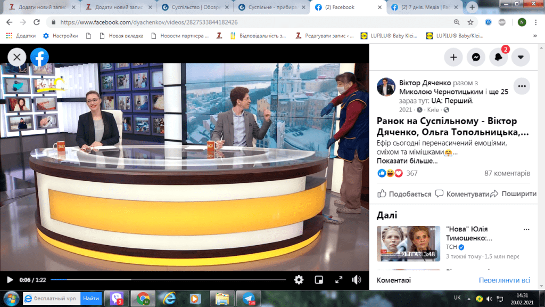545x307 pixels.
Task: Click the Facebook logo icon
Action: pyautogui.click(x=39, y=57)
